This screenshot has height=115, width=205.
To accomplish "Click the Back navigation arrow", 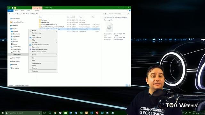I will point(10,14).
